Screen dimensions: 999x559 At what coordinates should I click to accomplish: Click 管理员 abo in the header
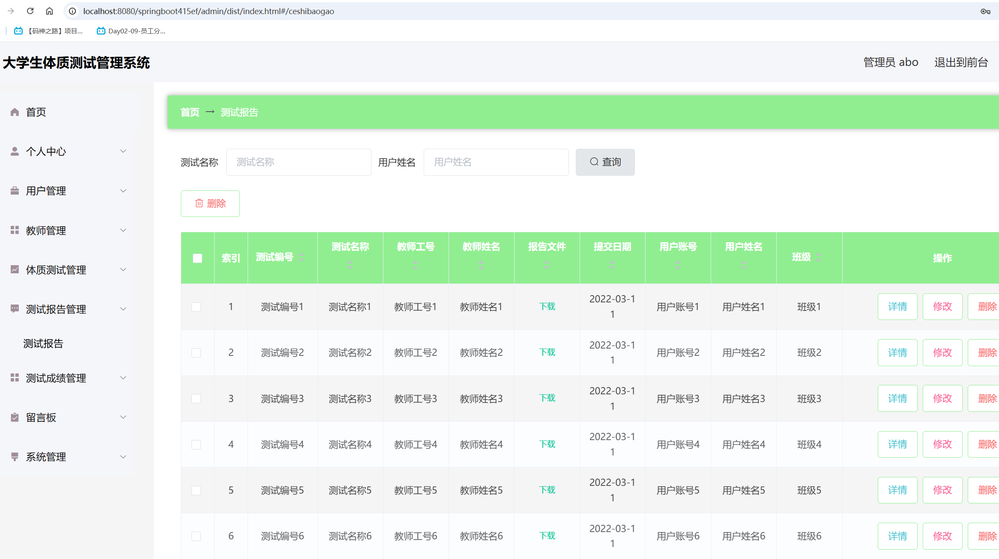click(x=891, y=62)
